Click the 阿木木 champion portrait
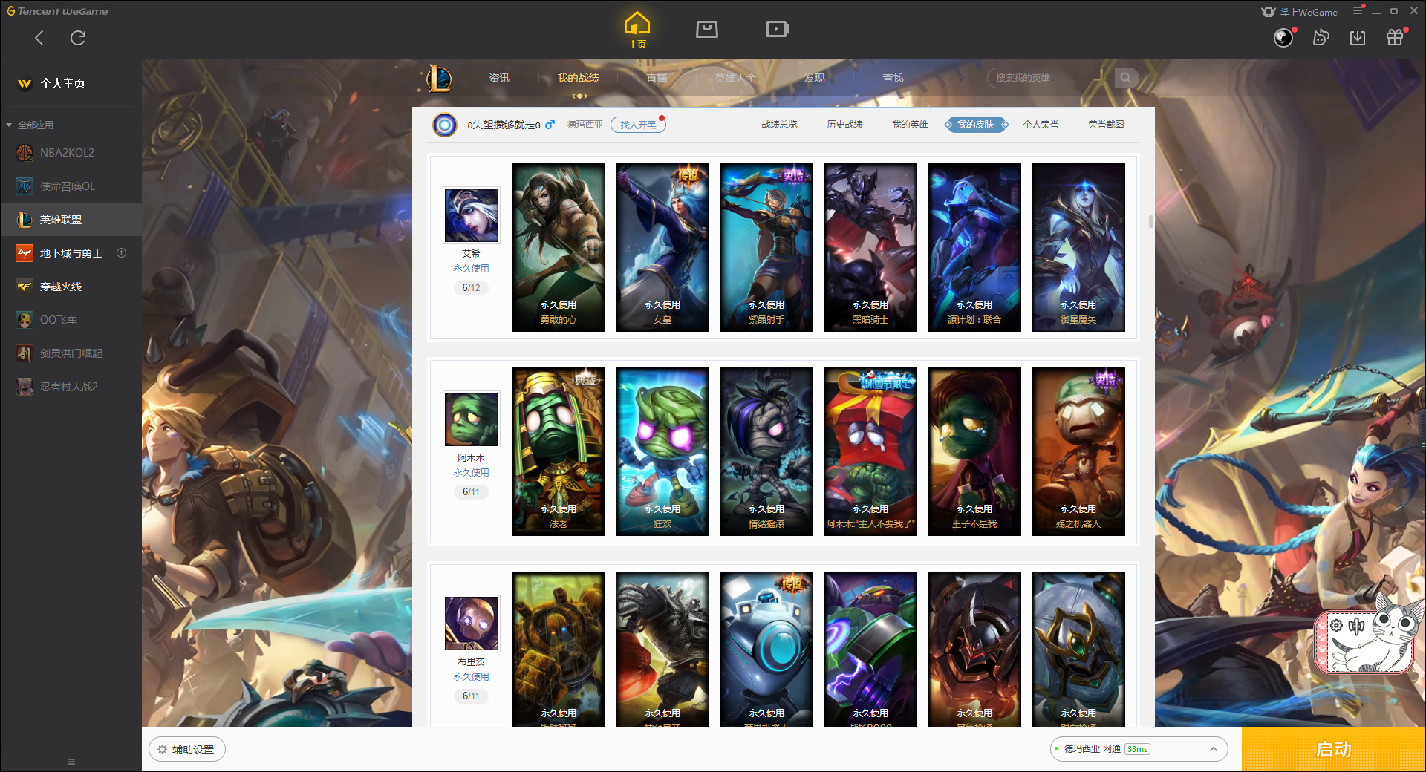Screen dimensions: 1426x772 point(472,419)
